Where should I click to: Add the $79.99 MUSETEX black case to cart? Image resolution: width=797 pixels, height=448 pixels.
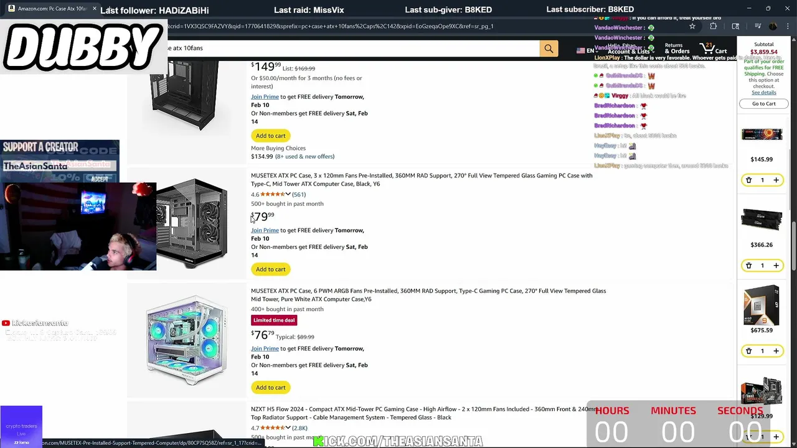click(x=270, y=269)
